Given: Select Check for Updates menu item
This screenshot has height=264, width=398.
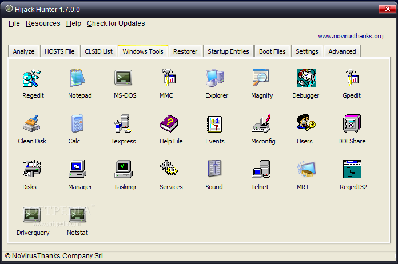Looking at the screenshot, I should pos(116,23).
